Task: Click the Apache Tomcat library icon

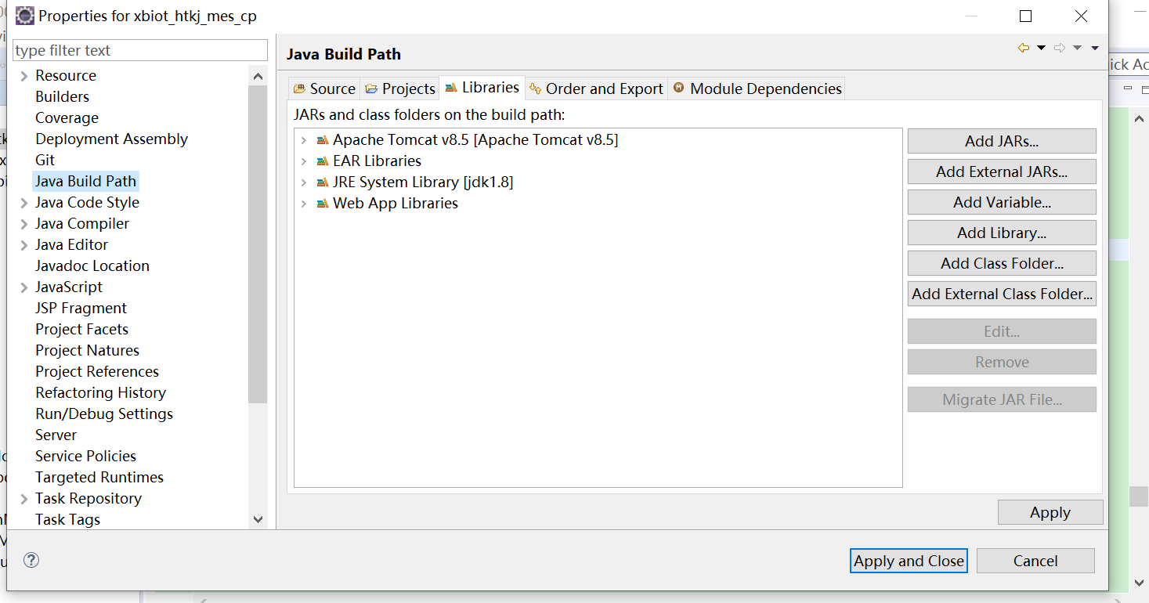Action: tap(322, 139)
